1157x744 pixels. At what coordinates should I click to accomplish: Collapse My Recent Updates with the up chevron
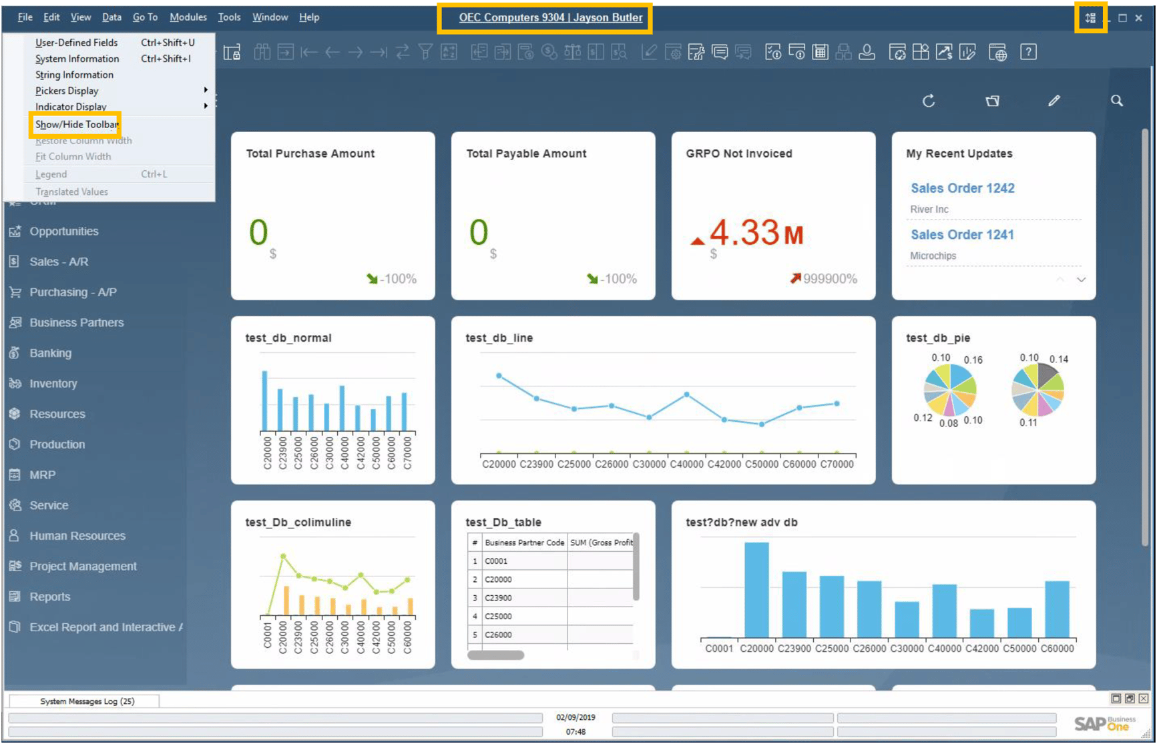tap(1061, 280)
